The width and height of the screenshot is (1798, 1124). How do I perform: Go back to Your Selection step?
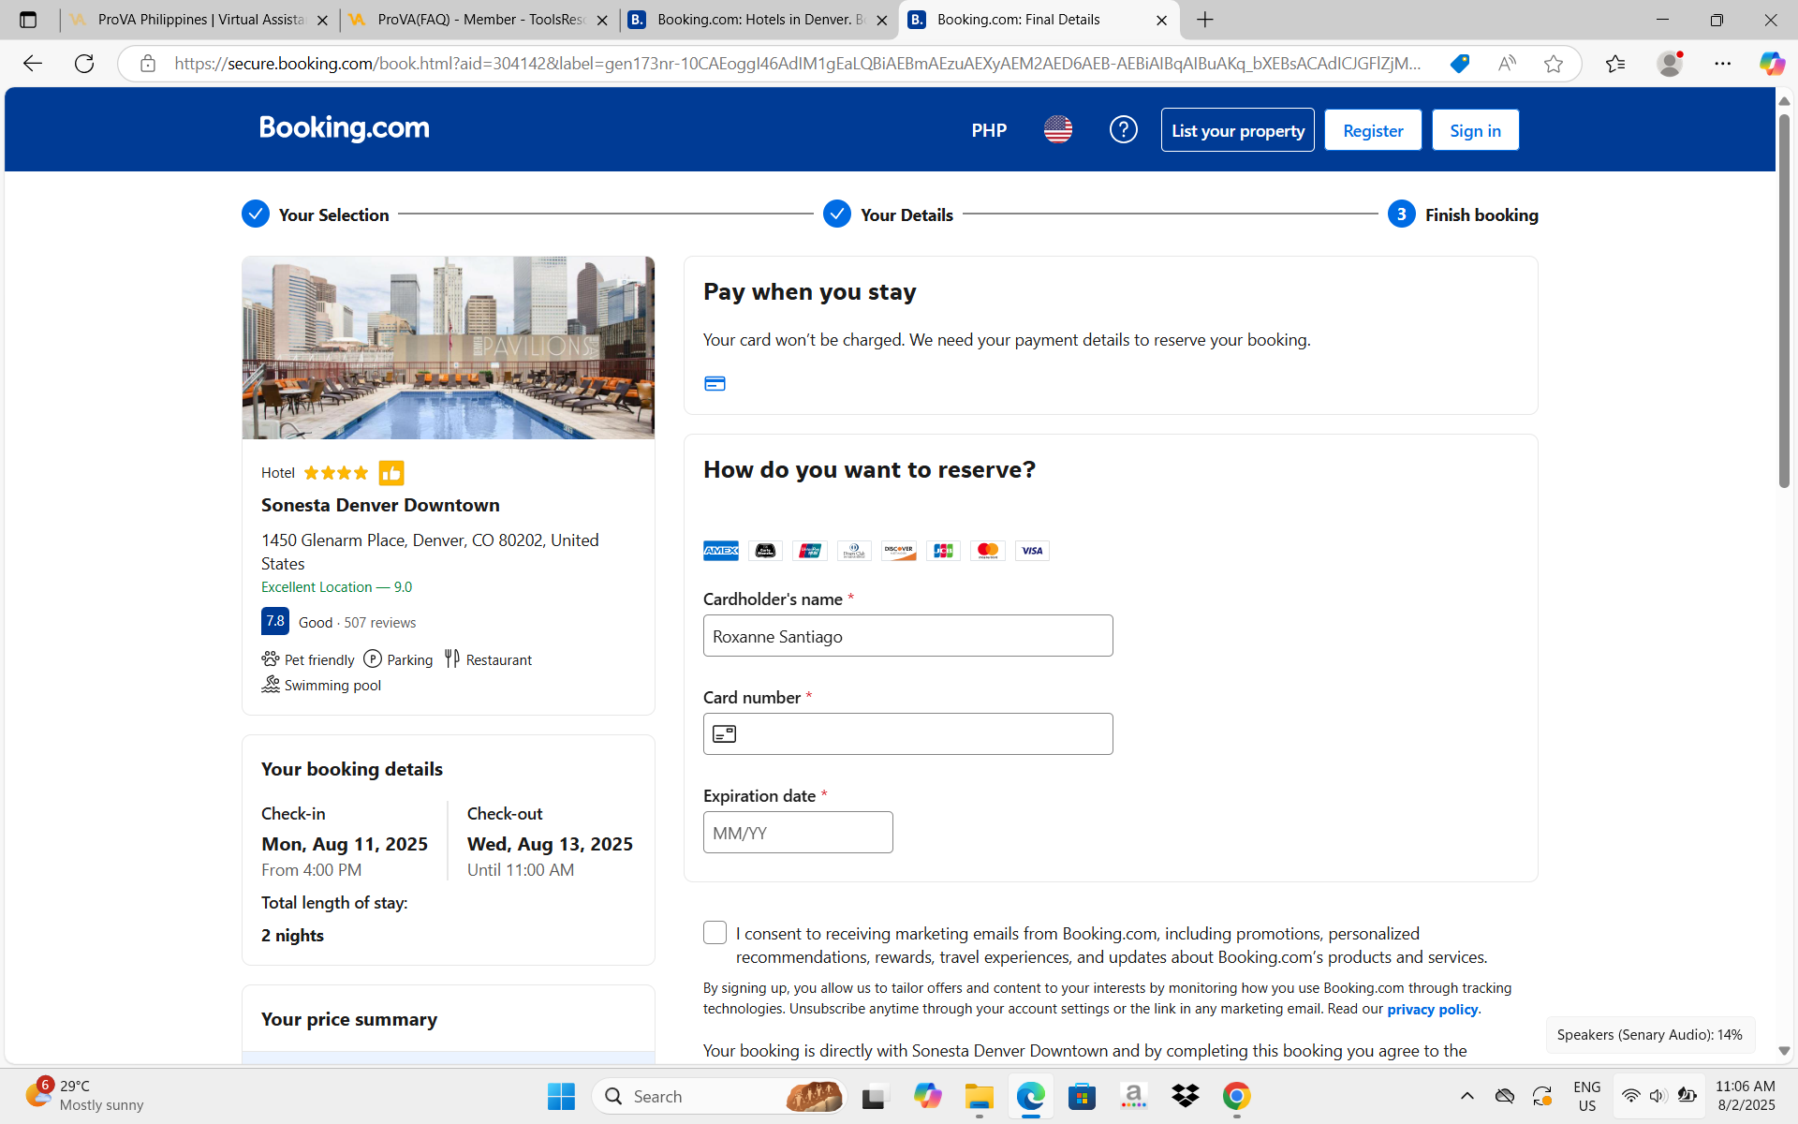coord(316,214)
